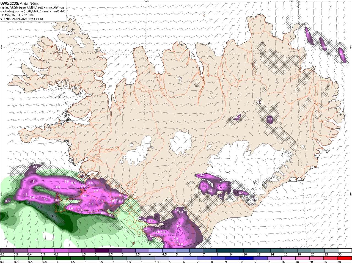Click the '20' label under the rain scale

pos(312,262)
